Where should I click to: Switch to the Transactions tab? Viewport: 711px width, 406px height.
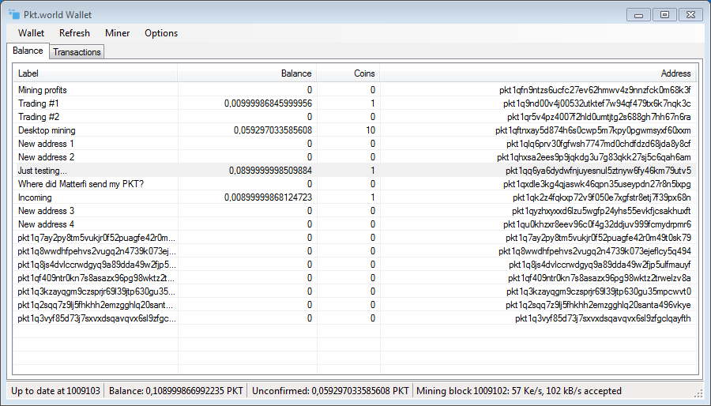77,52
